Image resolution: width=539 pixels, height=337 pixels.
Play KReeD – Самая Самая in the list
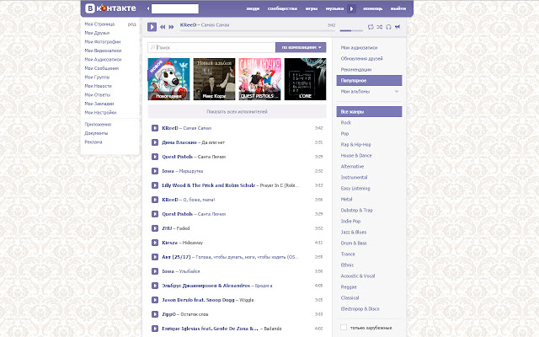click(x=155, y=128)
